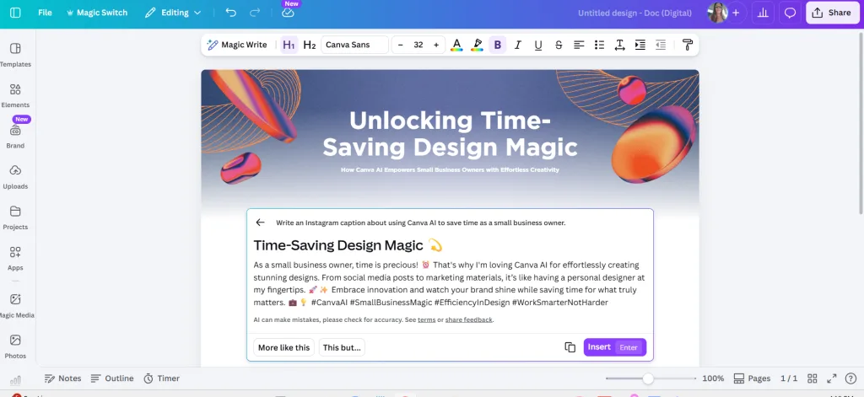This screenshot has height=397, width=864.
Task: Open the Projects sidebar tab
Action: 15,218
